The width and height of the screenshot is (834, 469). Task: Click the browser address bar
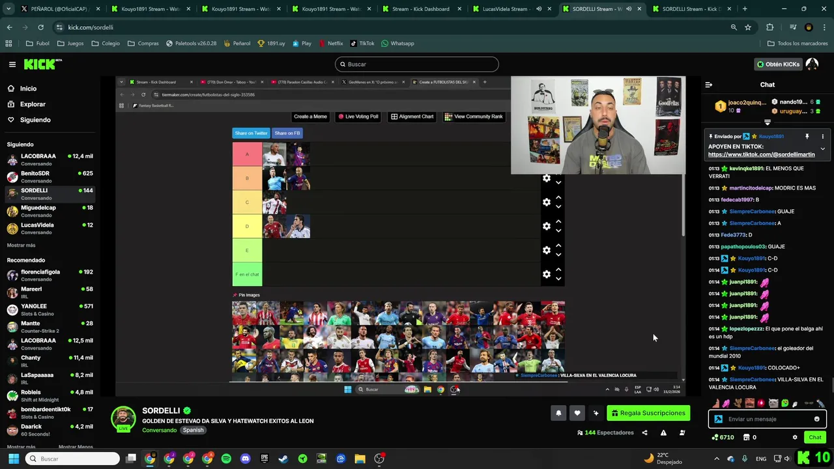pos(391,27)
